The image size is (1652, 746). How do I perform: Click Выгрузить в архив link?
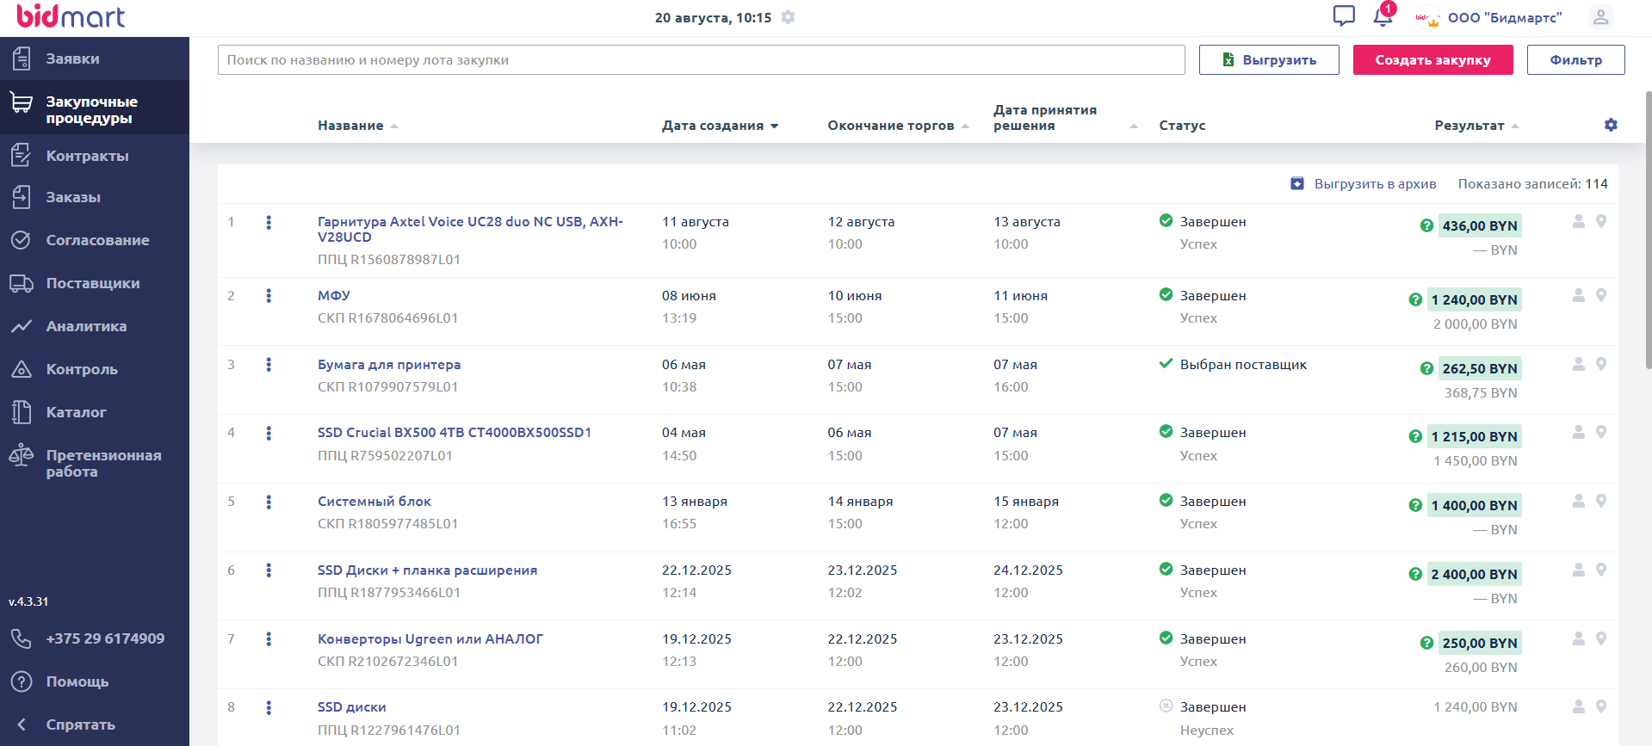point(1375,183)
